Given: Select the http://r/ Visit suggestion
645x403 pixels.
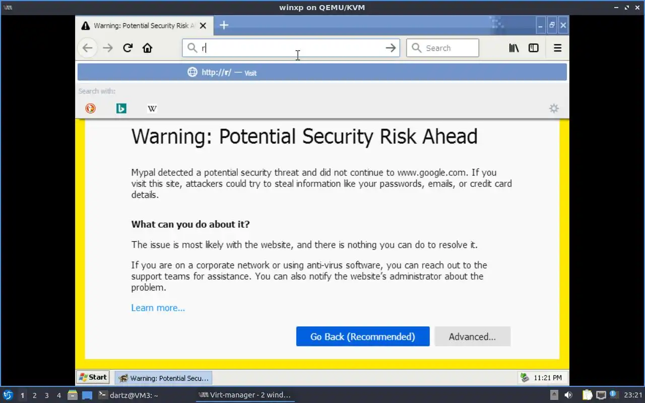Looking at the screenshot, I should point(322,72).
